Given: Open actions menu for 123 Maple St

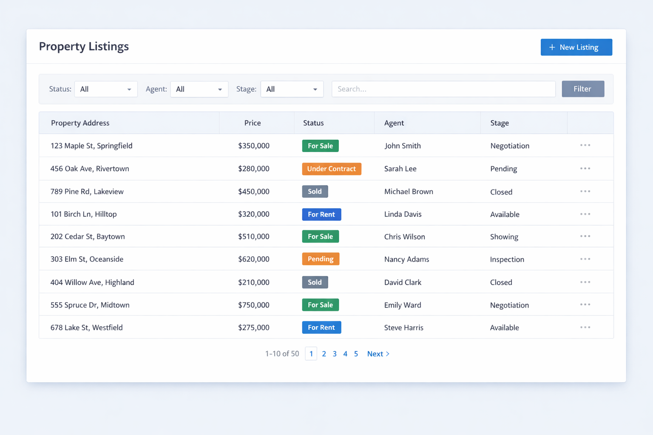Looking at the screenshot, I should coord(585,145).
